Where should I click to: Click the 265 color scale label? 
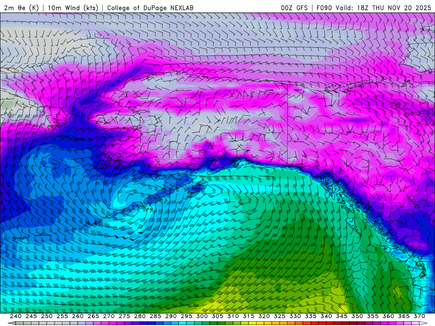point(93,316)
